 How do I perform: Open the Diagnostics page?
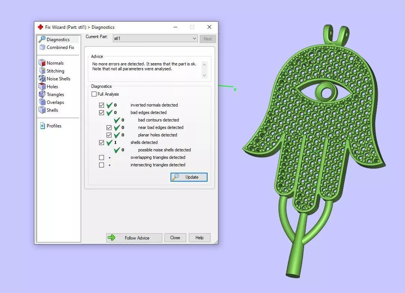point(58,40)
